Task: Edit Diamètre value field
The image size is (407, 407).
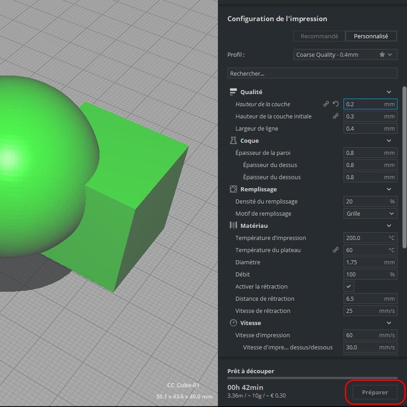Action: pos(370,262)
